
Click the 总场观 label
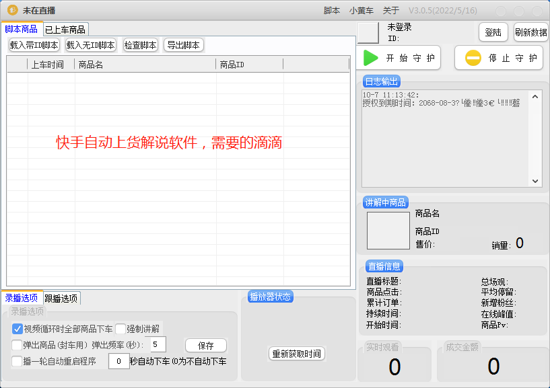click(495, 282)
